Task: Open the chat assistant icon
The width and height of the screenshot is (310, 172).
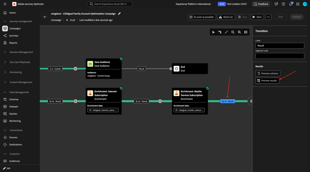Action: click(276, 4)
